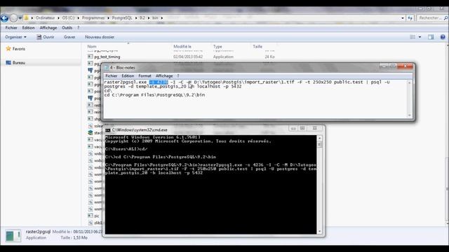Image resolution: width=449 pixels, height=252 pixels.
Task: Click Notepad scrollbar down arrow
Action: coord(410,115)
